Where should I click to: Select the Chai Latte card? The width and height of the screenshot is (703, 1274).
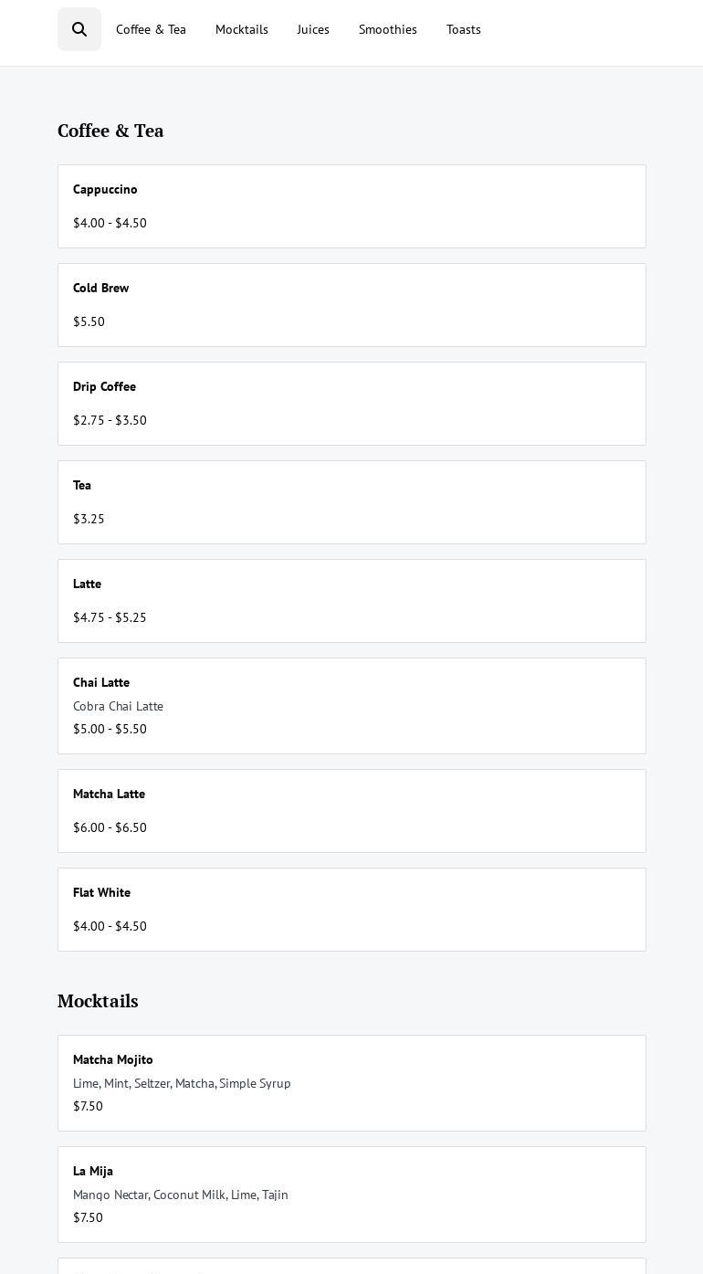pos(351,706)
